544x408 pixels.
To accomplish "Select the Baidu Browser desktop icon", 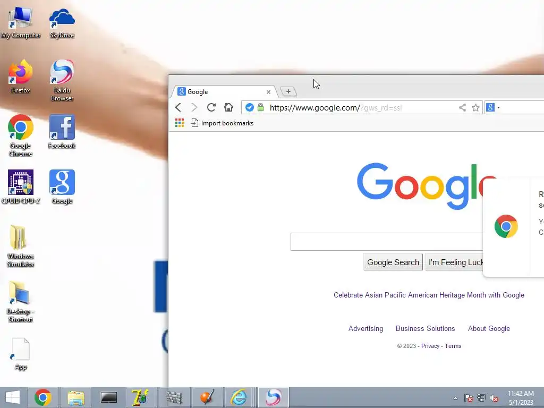I will 62,81.
